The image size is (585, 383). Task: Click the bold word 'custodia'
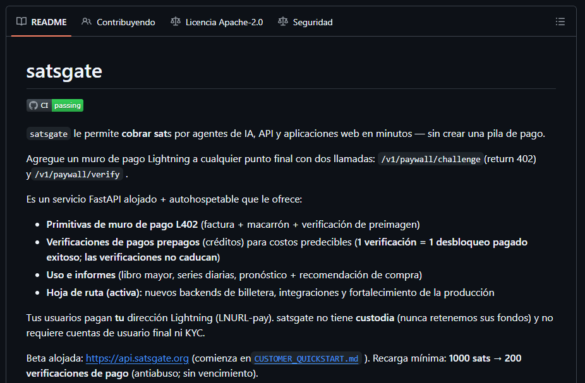(x=375, y=318)
